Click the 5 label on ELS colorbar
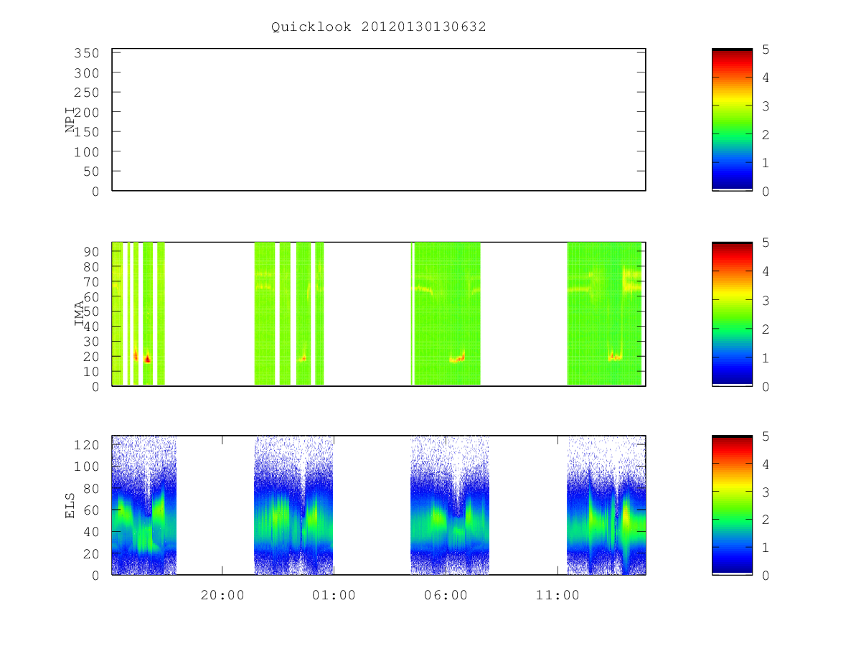The image size is (861, 646). click(766, 436)
